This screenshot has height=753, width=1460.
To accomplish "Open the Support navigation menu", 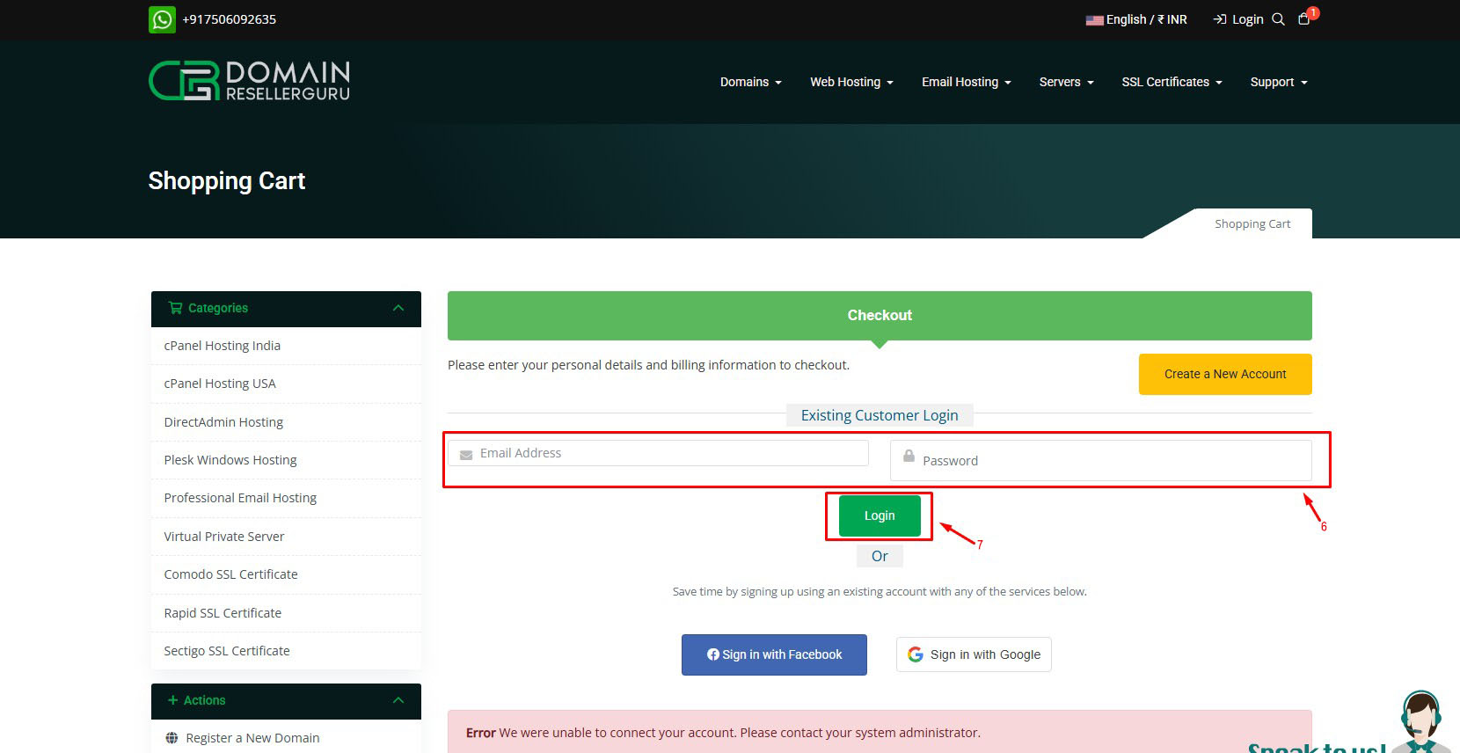I will click(1278, 82).
